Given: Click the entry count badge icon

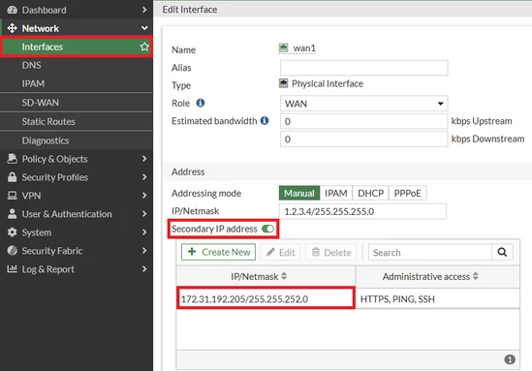Looking at the screenshot, I should point(510,359).
